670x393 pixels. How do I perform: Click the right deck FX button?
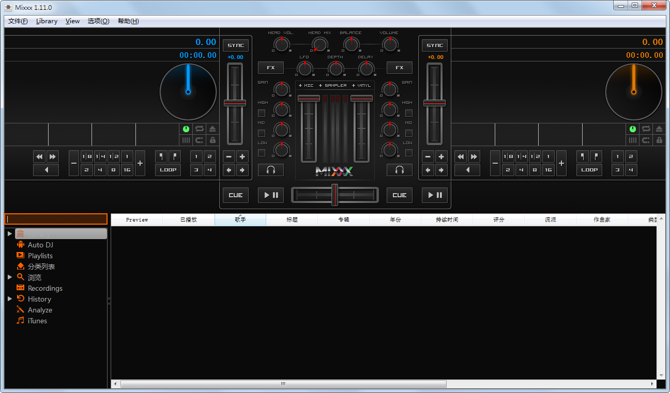(x=399, y=68)
